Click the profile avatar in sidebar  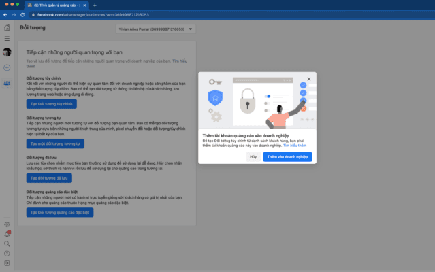point(7,52)
